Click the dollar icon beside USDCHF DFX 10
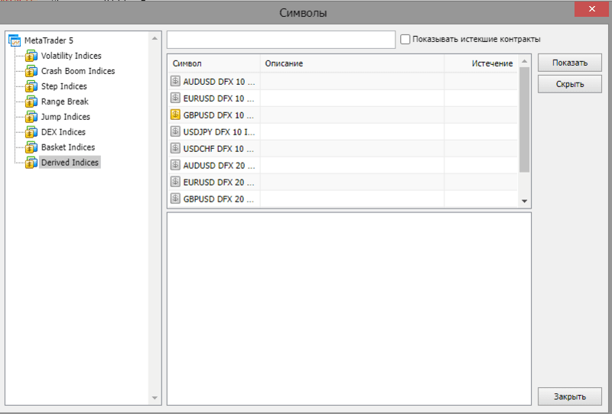This screenshot has height=414, width=612. point(176,148)
